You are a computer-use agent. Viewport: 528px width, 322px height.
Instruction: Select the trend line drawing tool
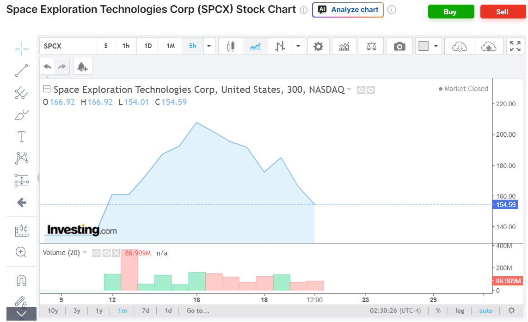(22, 71)
